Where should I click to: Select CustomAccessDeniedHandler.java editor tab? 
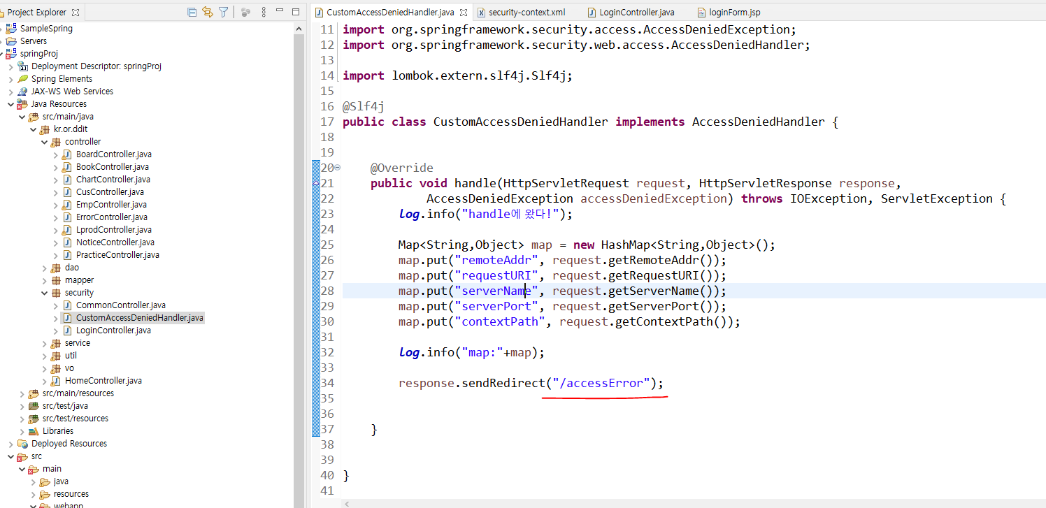pos(390,13)
